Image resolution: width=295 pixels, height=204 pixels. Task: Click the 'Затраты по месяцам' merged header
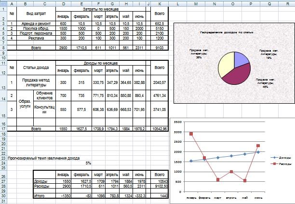[x=101, y=9]
